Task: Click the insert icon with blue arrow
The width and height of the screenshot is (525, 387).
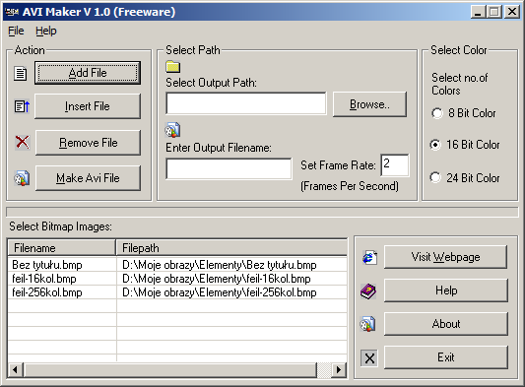Action: [x=22, y=106]
